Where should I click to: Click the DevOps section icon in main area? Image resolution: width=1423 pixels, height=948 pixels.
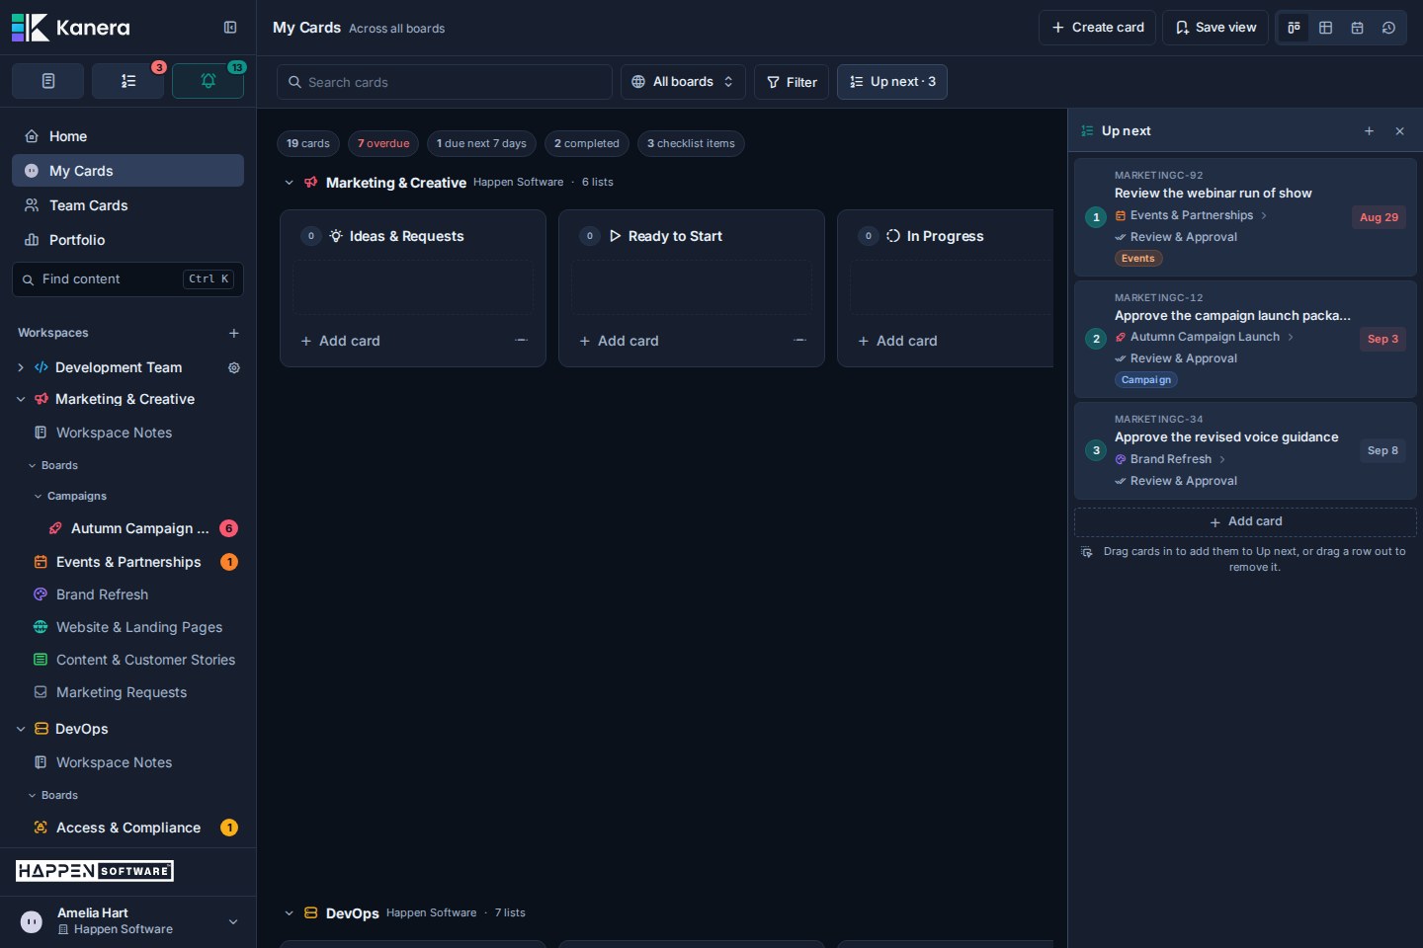311,913
